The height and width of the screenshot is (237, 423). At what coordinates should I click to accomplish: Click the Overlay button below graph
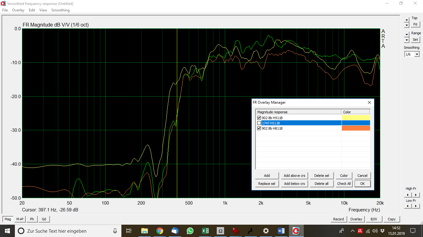[x=356, y=219]
